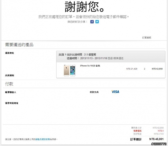
Task: Select the free shipping amount NT$ 0
Action: [161, 131]
